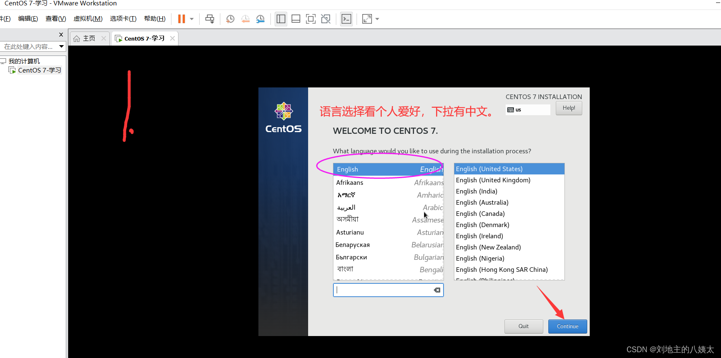Close the 主页 tab
The image size is (721, 358).
click(x=104, y=39)
